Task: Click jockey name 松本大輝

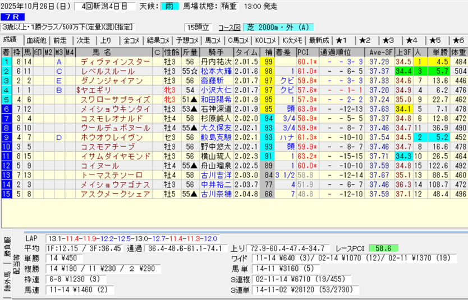Action: tap(215, 71)
